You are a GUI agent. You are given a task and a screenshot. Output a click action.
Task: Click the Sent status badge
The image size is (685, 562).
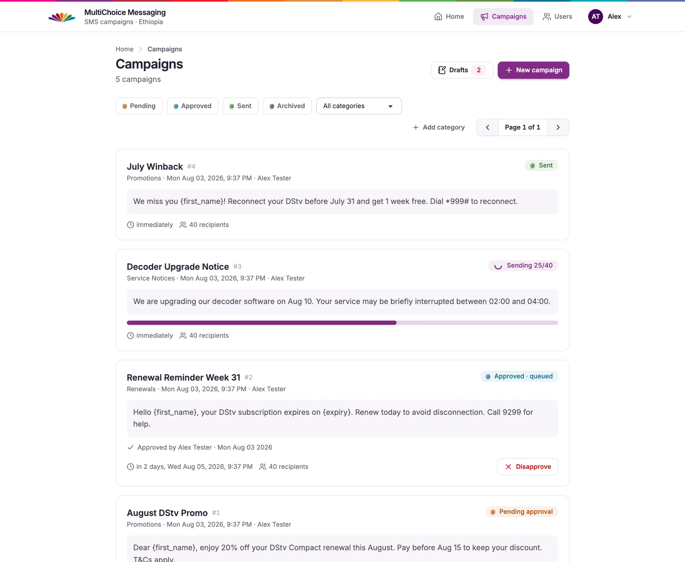pyautogui.click(x=542, y=166)
